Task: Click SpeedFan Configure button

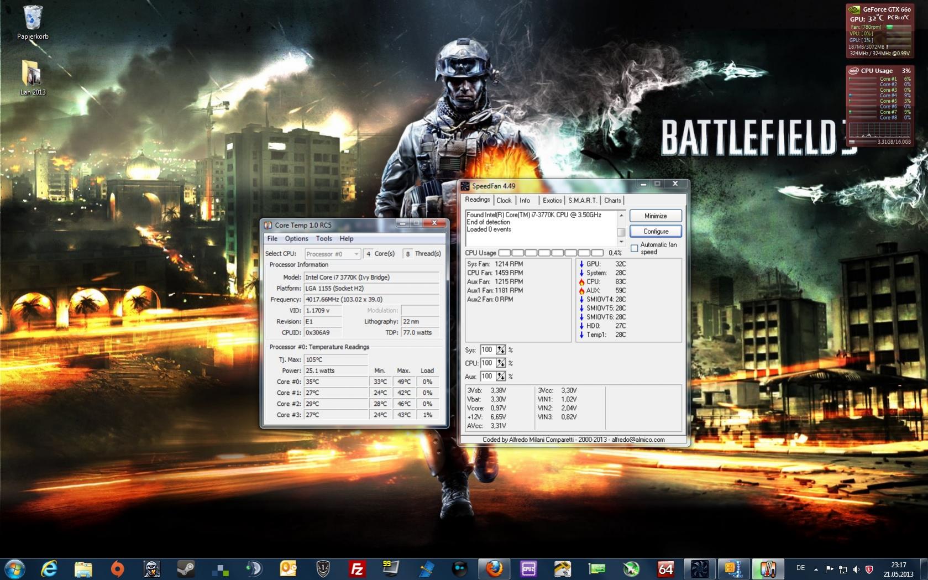Action: 656,231
